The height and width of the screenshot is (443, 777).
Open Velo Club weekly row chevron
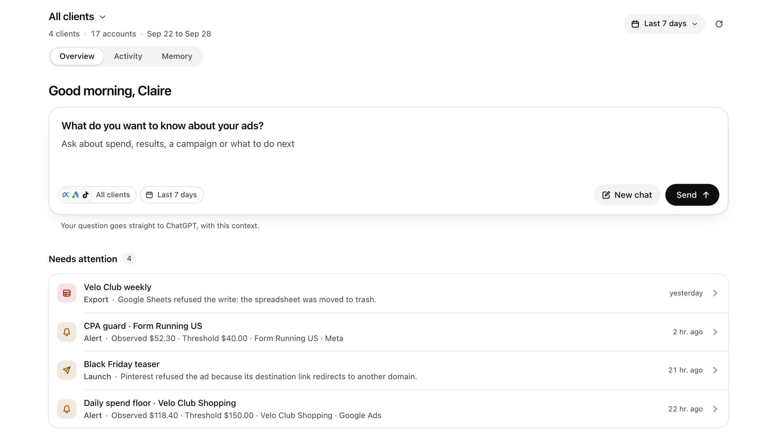pyautogui.click(x=715, y=293)
